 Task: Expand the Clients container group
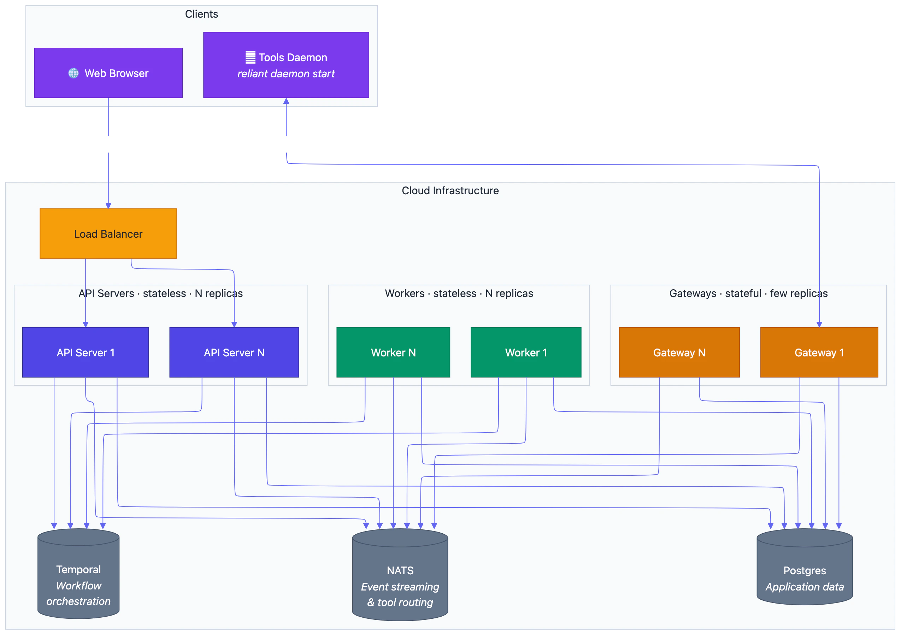201,14
